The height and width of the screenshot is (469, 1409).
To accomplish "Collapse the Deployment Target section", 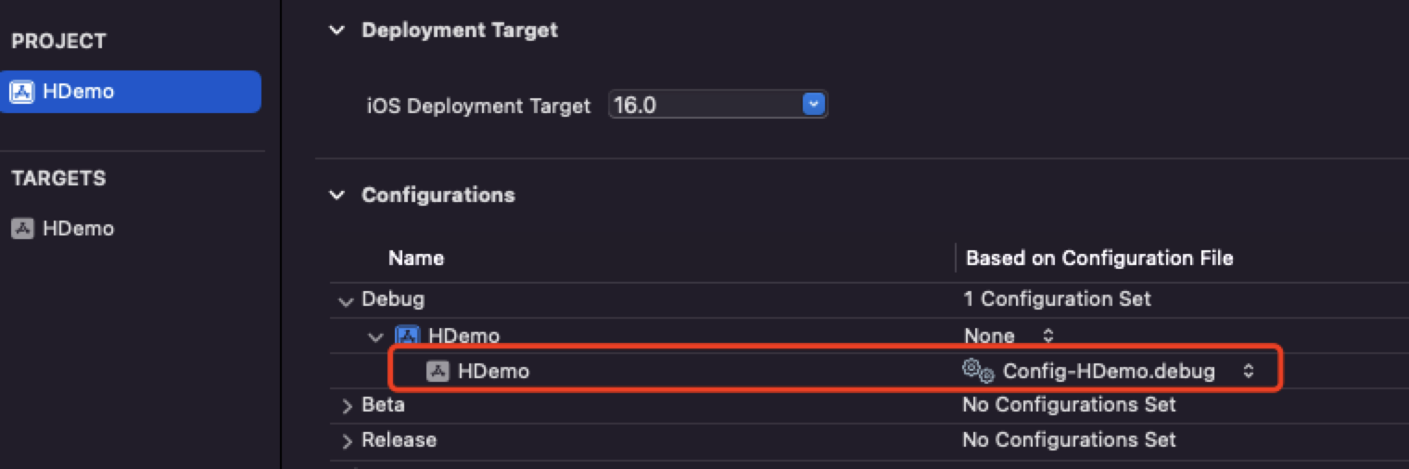I will (336, 31).
